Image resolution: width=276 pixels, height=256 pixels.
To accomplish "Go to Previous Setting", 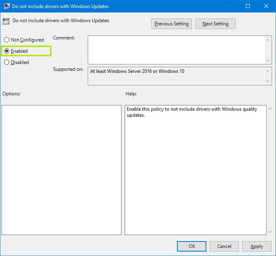I will pyautogui.click(x=171, y=24).
